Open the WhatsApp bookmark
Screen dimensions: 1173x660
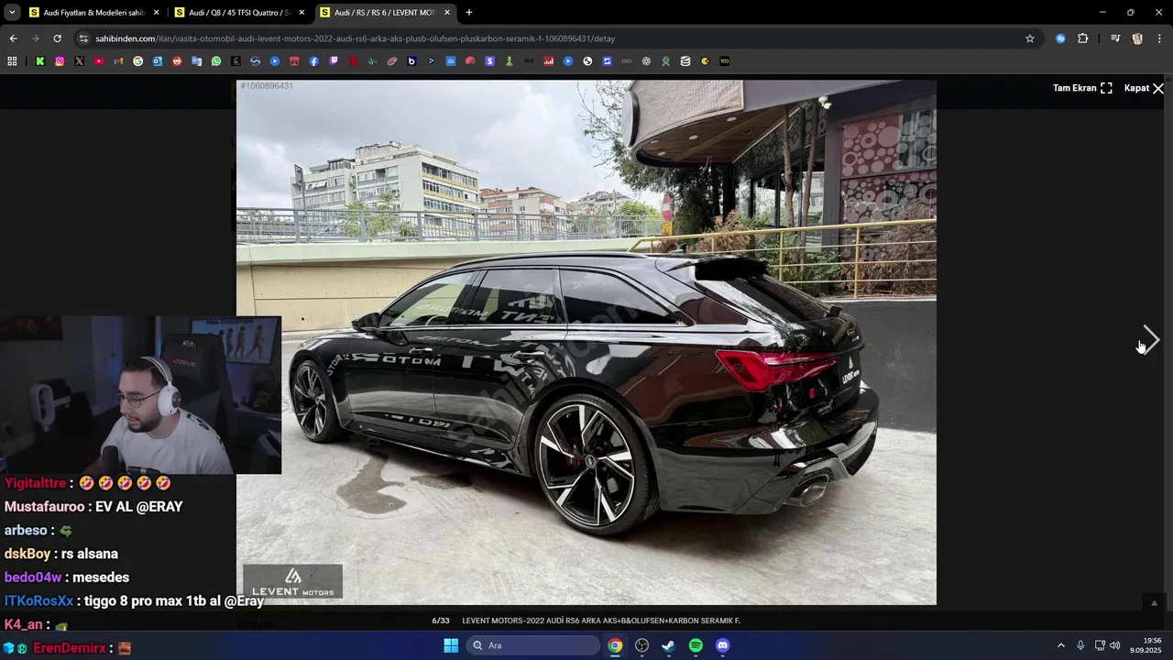pyautogui.click(x=216, y=61)
